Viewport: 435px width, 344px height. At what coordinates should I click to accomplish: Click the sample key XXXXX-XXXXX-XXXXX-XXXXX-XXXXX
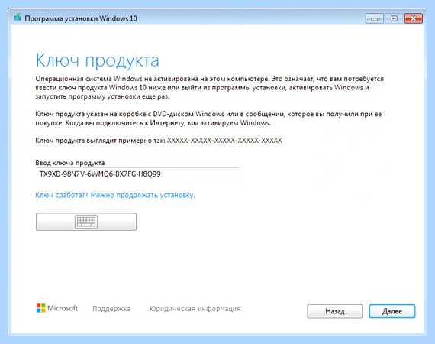click(x=224, y=141)
